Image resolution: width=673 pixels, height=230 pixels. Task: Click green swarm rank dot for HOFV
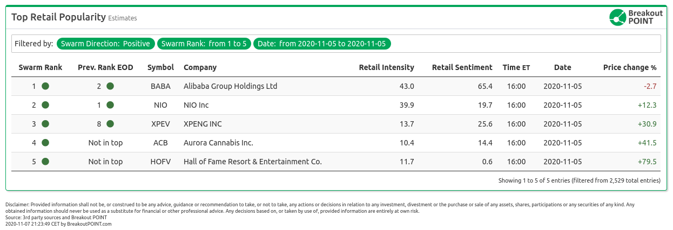[x=46, y=162]
